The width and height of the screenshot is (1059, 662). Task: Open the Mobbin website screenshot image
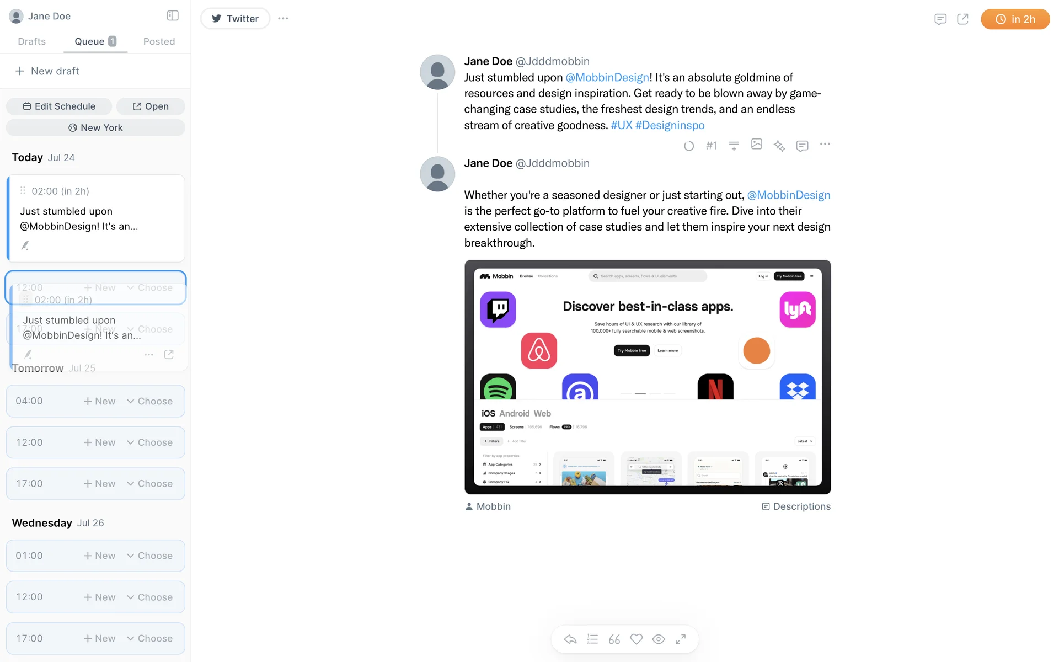pyautogui.click(x=648, y=377)
